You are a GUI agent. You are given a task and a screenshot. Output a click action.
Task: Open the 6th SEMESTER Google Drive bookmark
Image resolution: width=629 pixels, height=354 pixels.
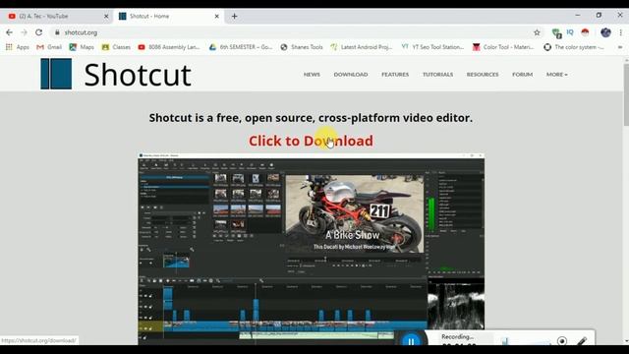(x=241, y=47)
